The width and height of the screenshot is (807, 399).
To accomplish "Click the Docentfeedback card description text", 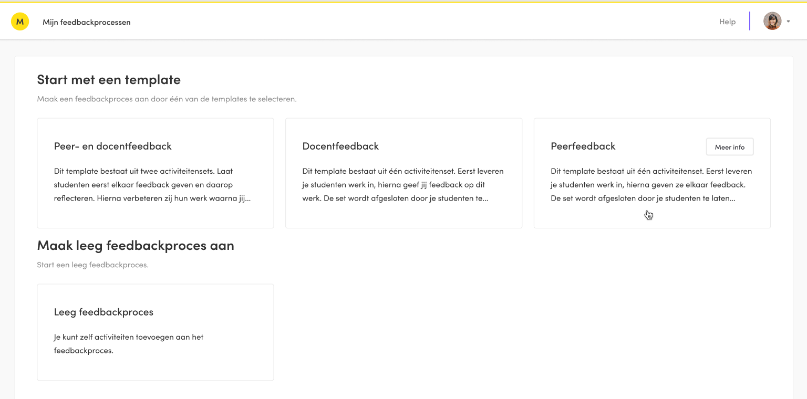I will (x=403, y=185).
